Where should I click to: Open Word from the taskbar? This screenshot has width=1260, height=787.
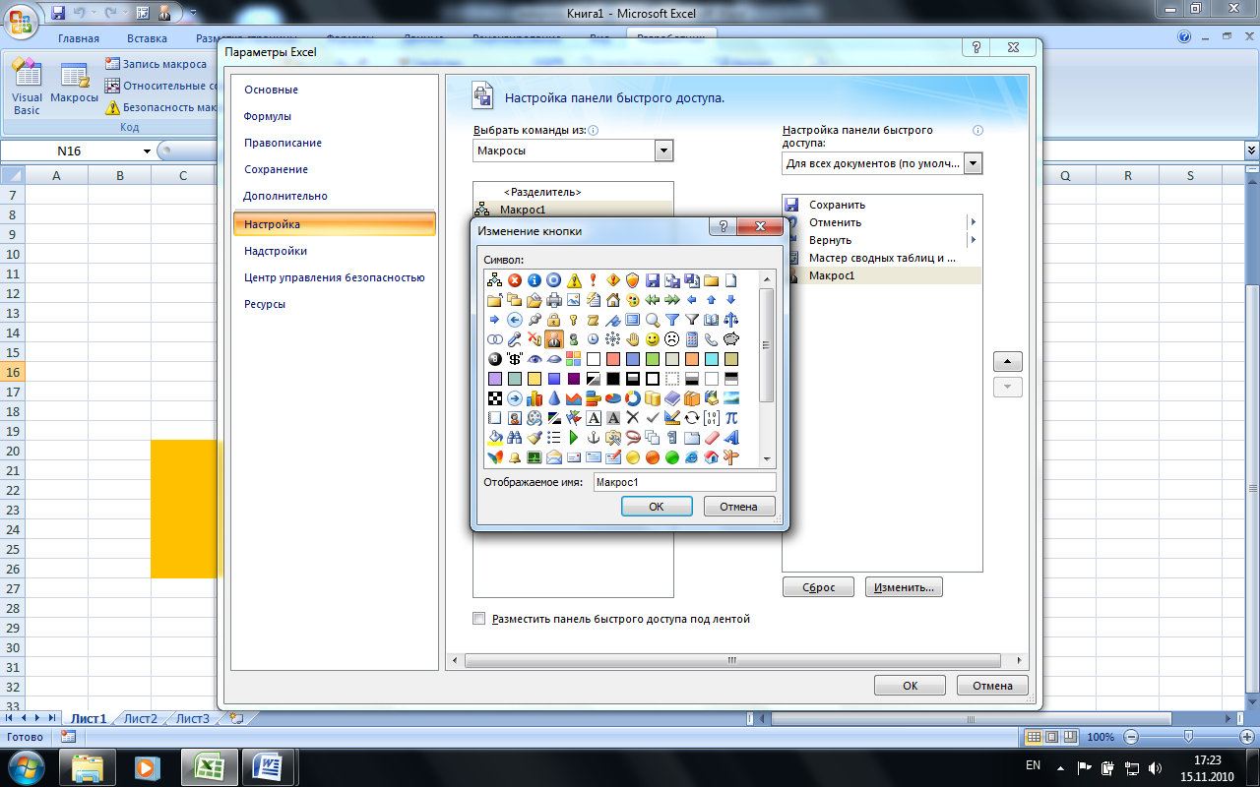[x=270, y=765]
